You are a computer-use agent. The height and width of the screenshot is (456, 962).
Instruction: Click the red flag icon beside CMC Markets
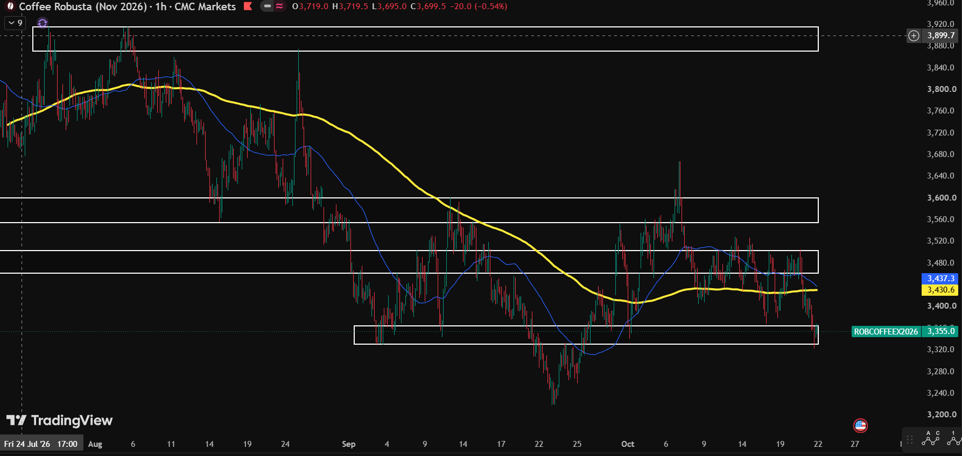click(x=248, y=6)
